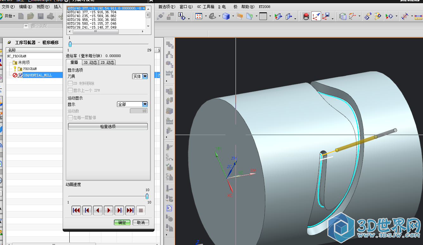Open the Shop Documentation blue page icon
The image size is (423, 245).
coord(170,208)
